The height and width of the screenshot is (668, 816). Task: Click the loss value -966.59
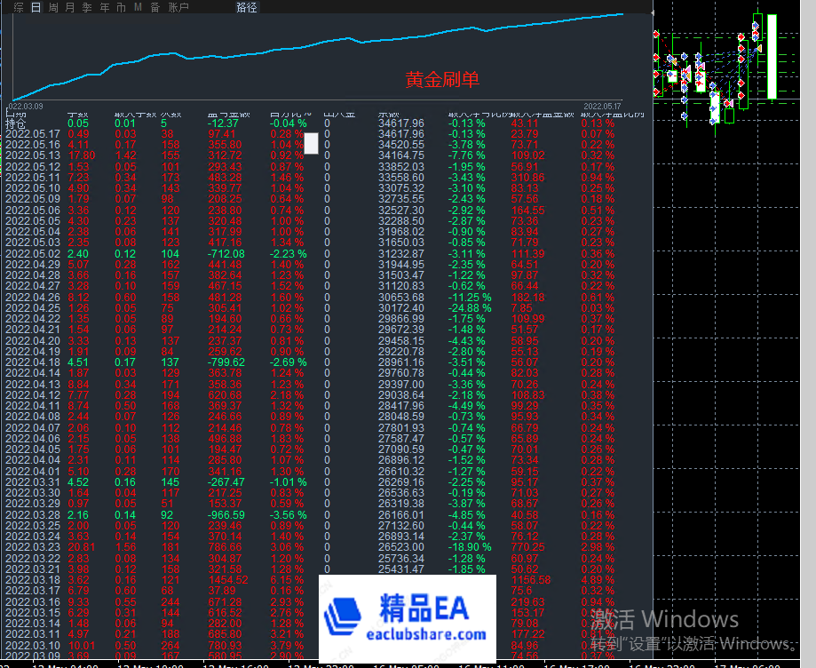(x=226, y=515)
